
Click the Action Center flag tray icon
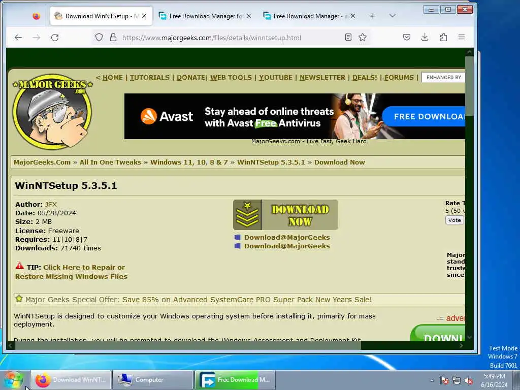point(444,381)
